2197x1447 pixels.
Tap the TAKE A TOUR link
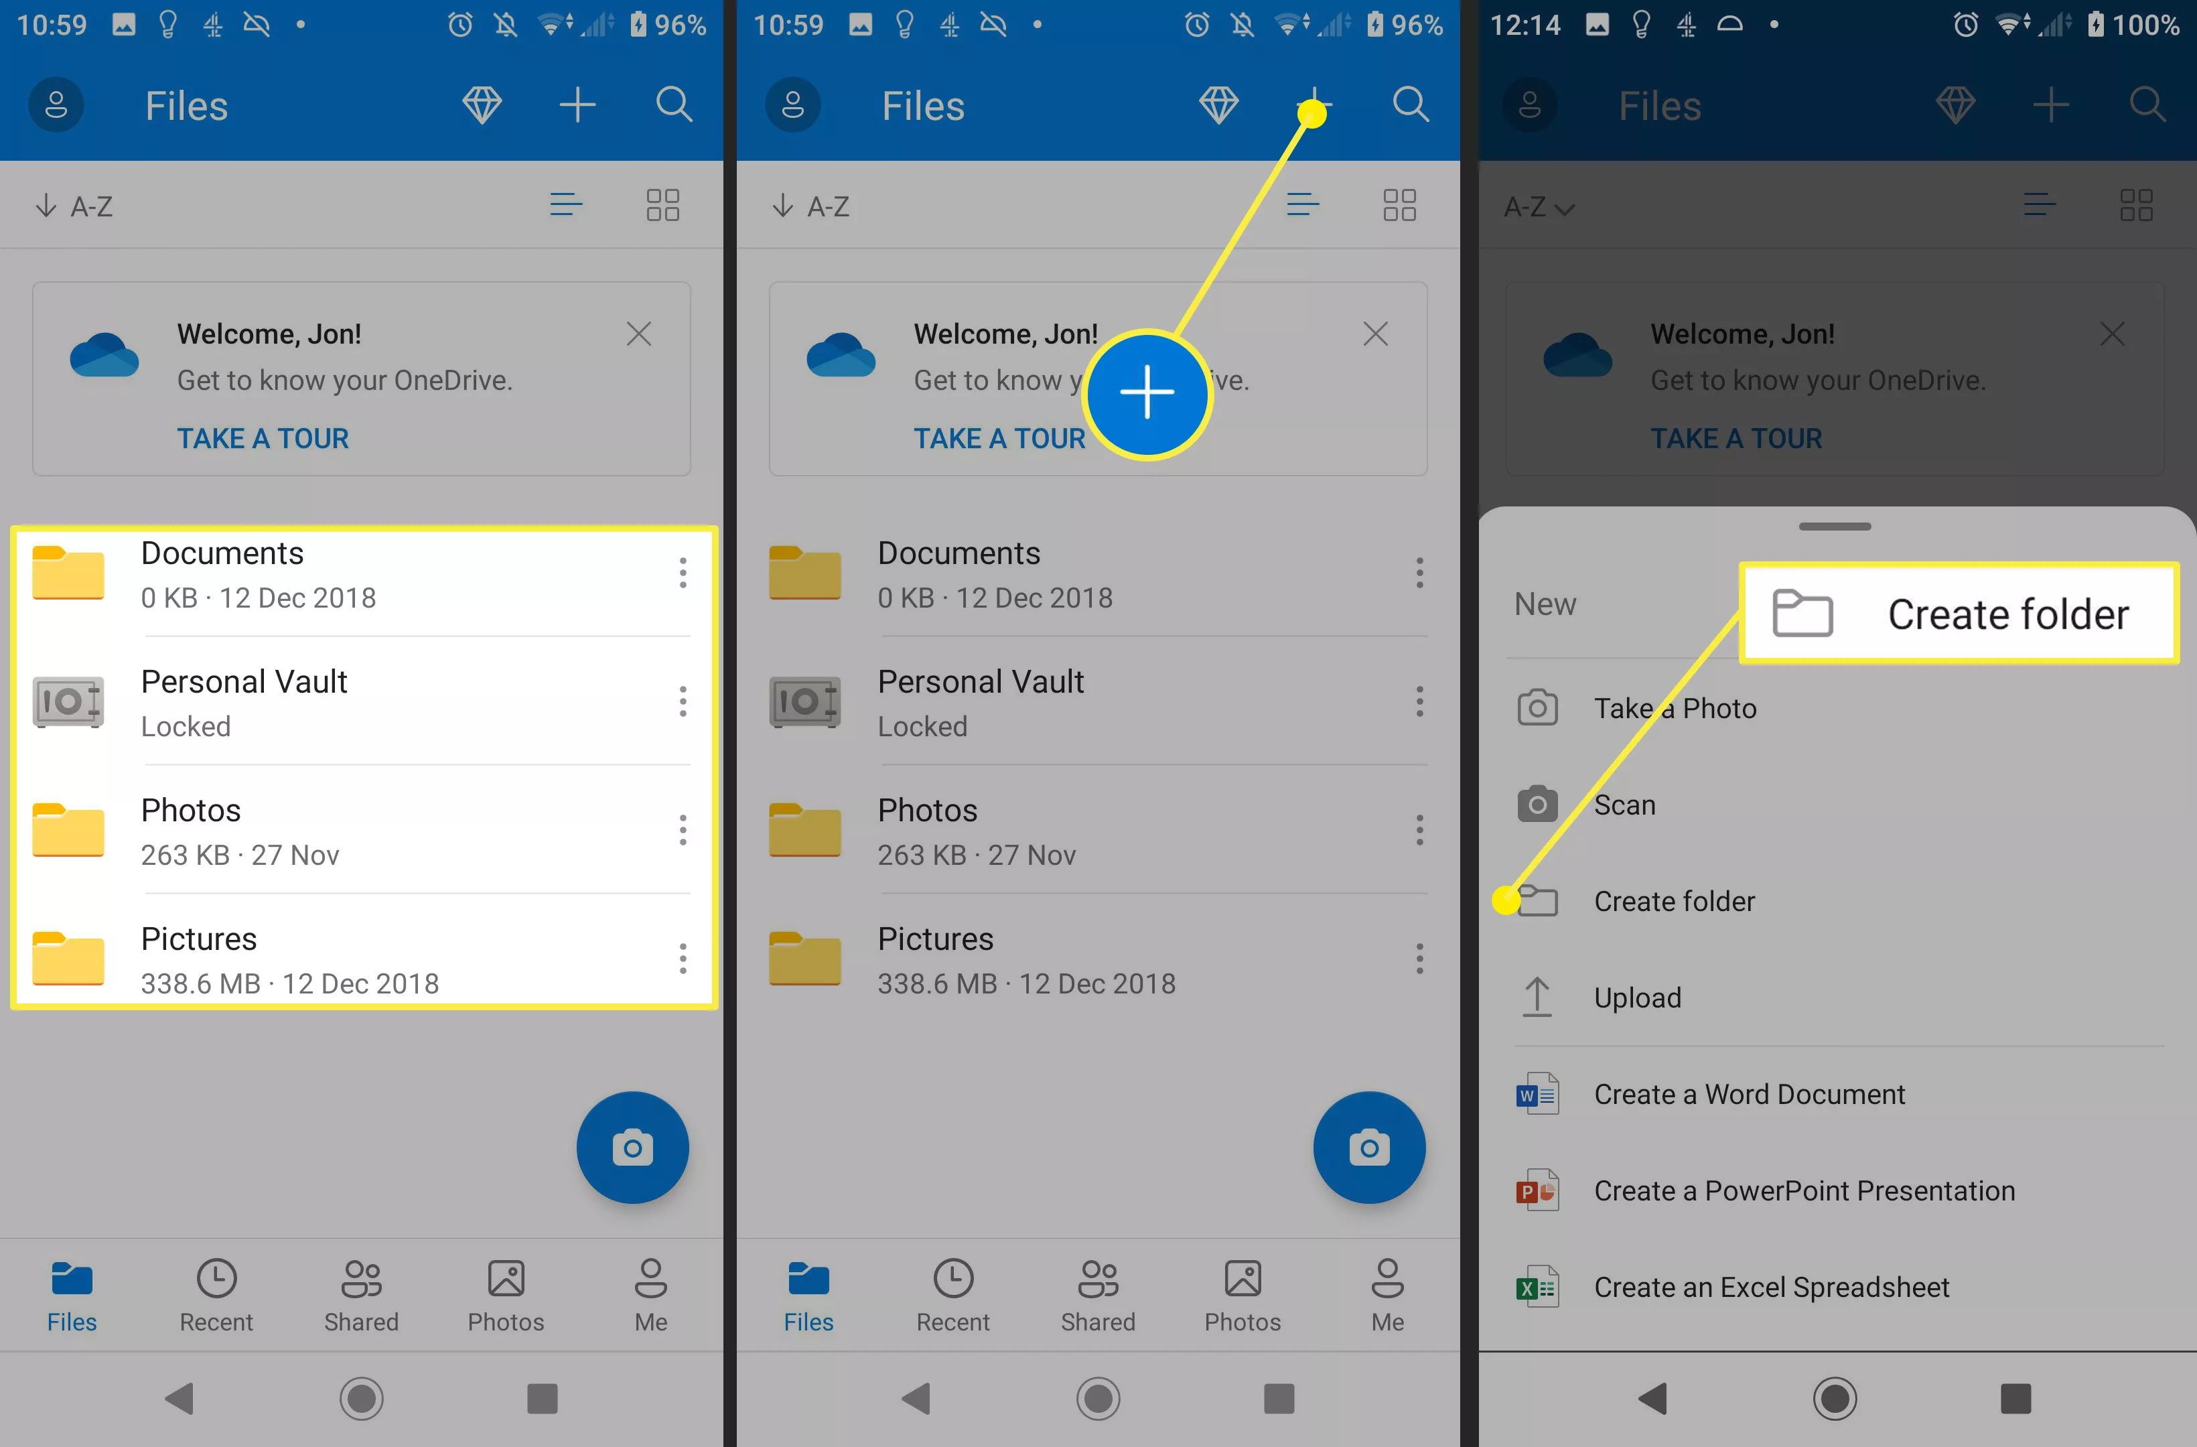(263, 437)
